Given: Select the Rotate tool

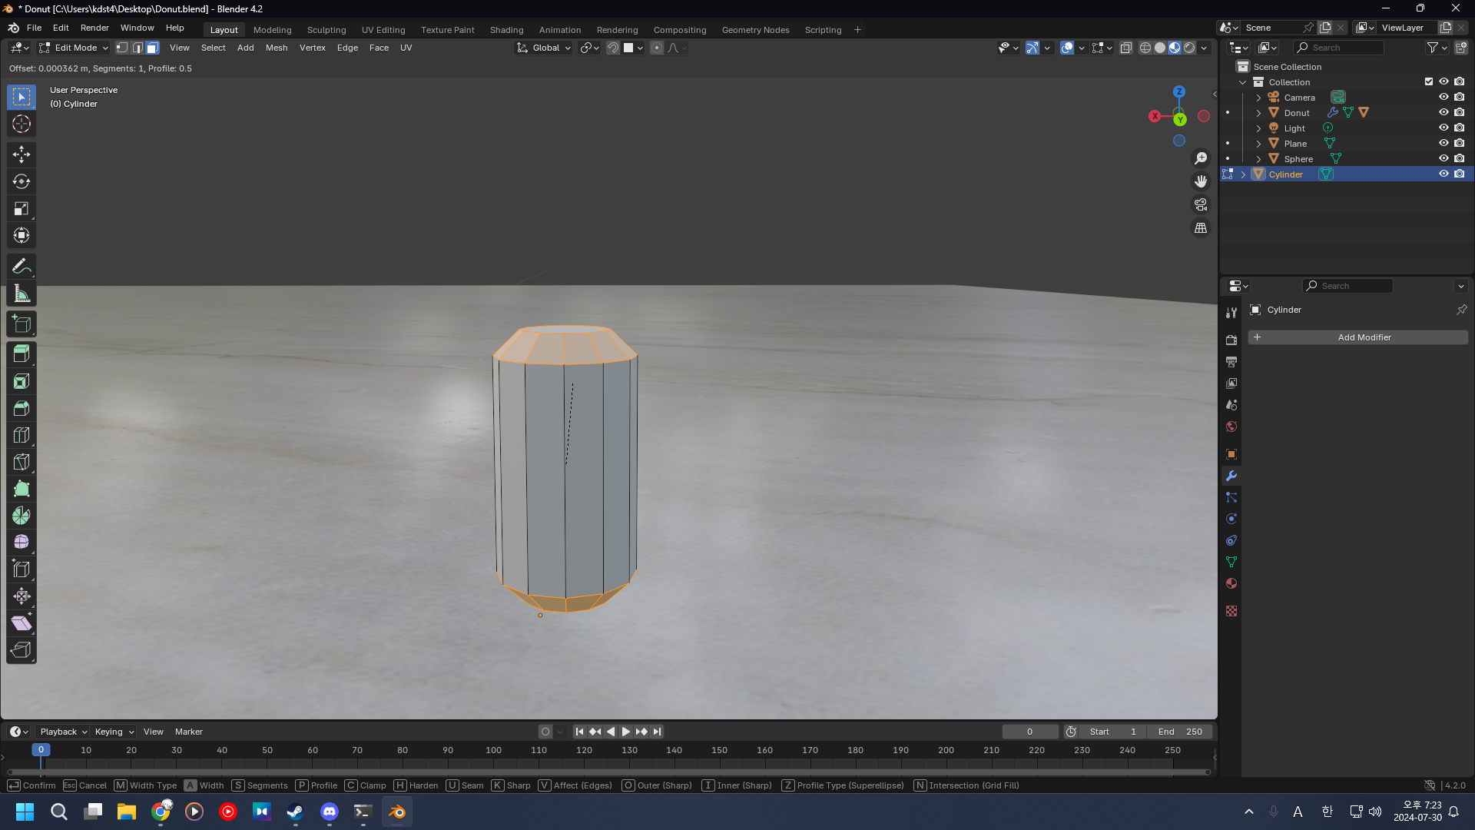Looking at the screenshot, I should click(x=22, y=181).
